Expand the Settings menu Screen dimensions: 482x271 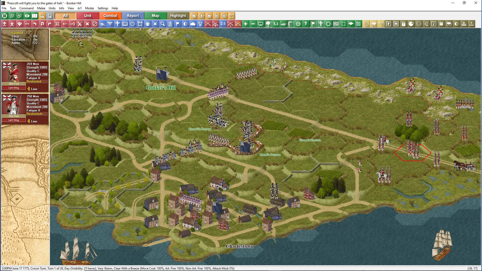coord(103,8)
